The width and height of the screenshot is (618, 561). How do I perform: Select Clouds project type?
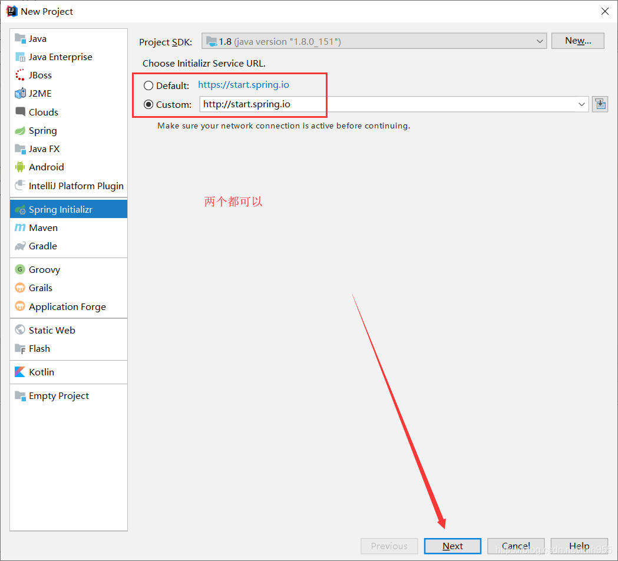pos(68,112)
